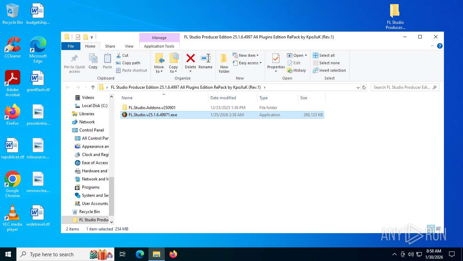Click the Paste ribbon button
Screen dimensions: 463x261
tap(107, 61)
